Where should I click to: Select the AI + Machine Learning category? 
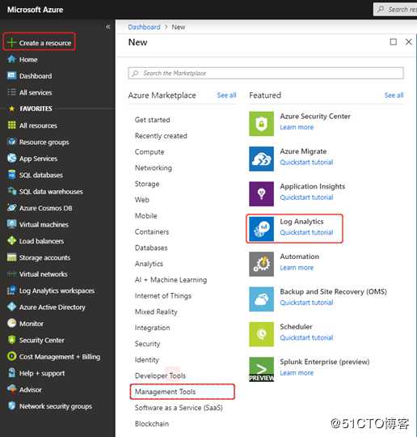pos(171,280)
